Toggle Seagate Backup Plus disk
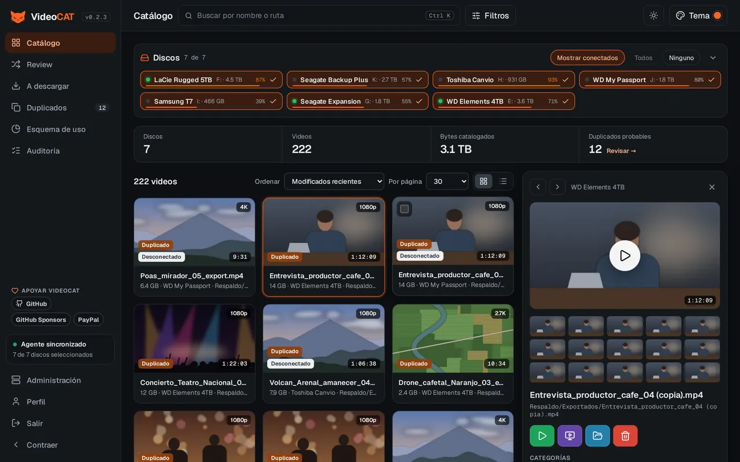Screen dimensions: 740x462 pos(358,80)
